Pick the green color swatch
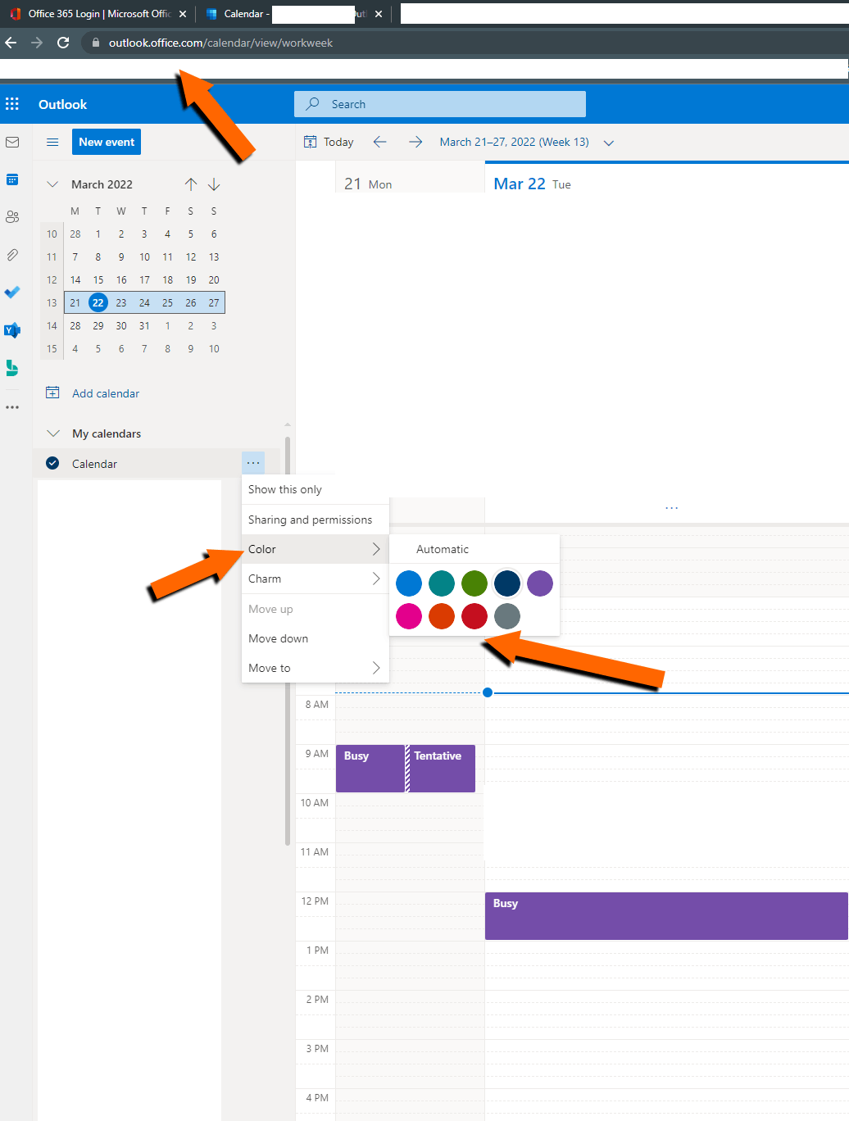849x1121 pixels. coord(474,583)
